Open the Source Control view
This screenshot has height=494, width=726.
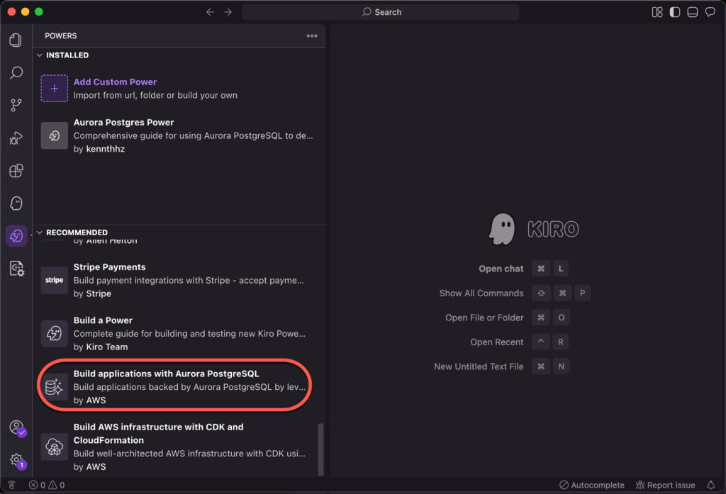[16, 106]
